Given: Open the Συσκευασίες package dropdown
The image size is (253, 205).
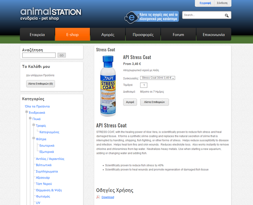Looking at the screenshot, I should 157,78.
